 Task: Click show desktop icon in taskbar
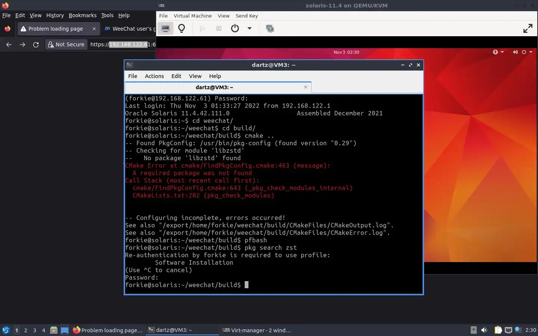65,330
